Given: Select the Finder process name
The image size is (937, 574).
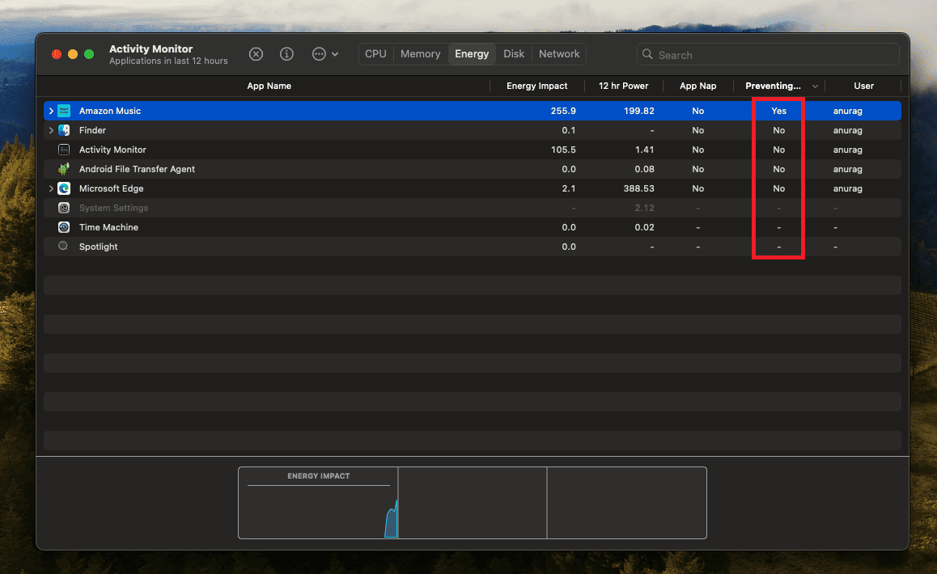Looking at the screenshot, I should tap(92, 130).
